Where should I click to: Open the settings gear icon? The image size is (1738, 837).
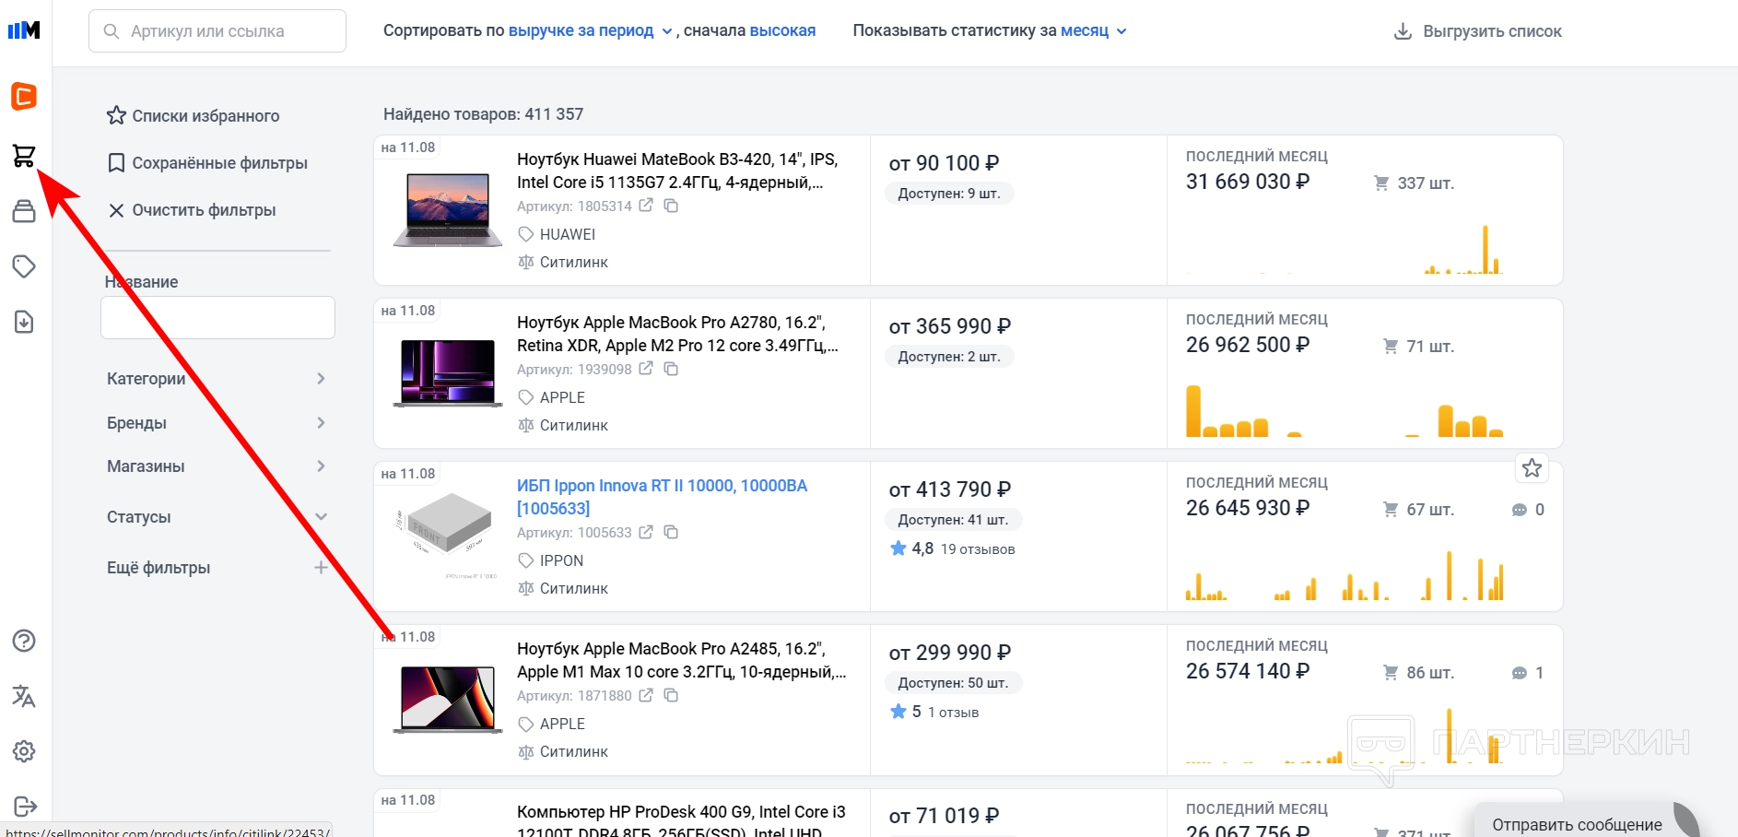[24, 751]
